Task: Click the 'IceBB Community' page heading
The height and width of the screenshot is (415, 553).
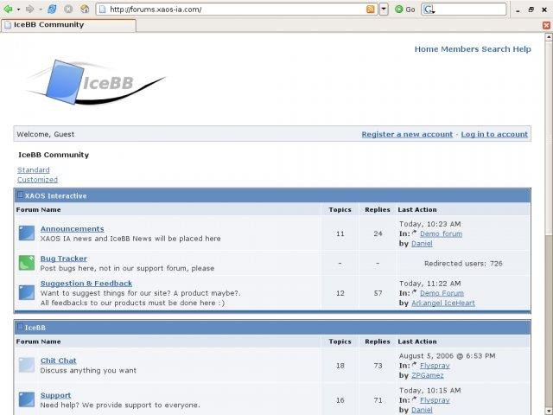Action: [x=54, y=155]
